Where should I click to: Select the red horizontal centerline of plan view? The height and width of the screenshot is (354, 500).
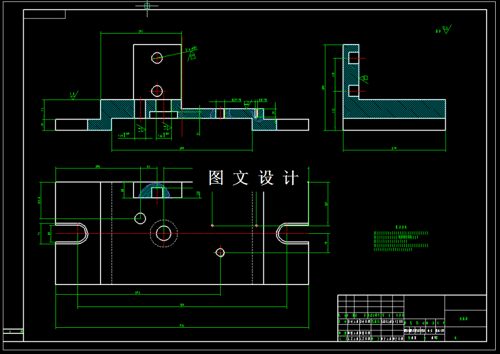[182, 233]
